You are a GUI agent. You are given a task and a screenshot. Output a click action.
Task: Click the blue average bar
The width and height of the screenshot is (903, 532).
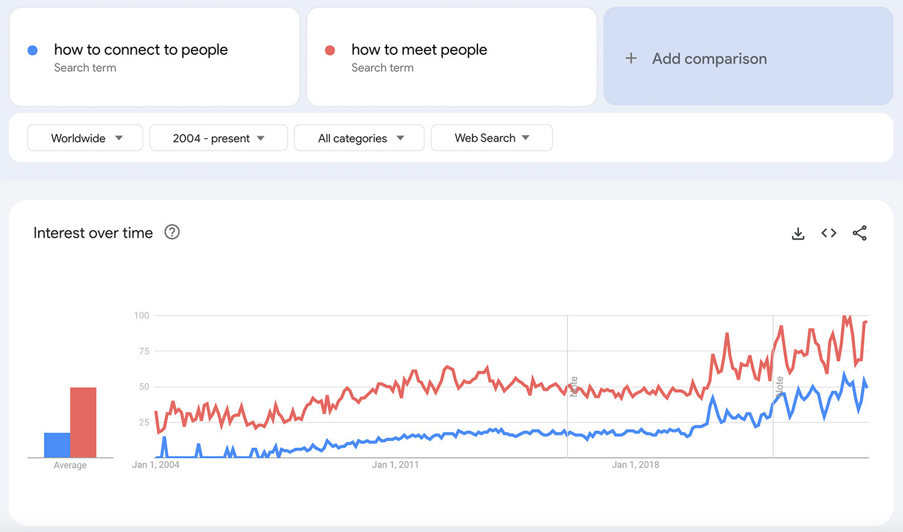coord(57,445)
